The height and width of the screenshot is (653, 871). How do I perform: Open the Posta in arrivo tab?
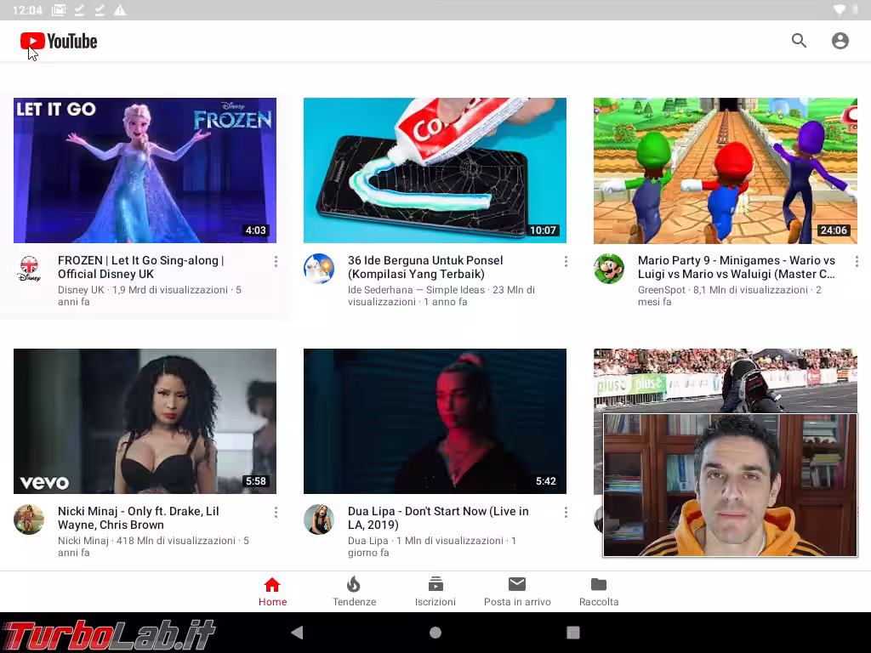(x=517, y=591)
